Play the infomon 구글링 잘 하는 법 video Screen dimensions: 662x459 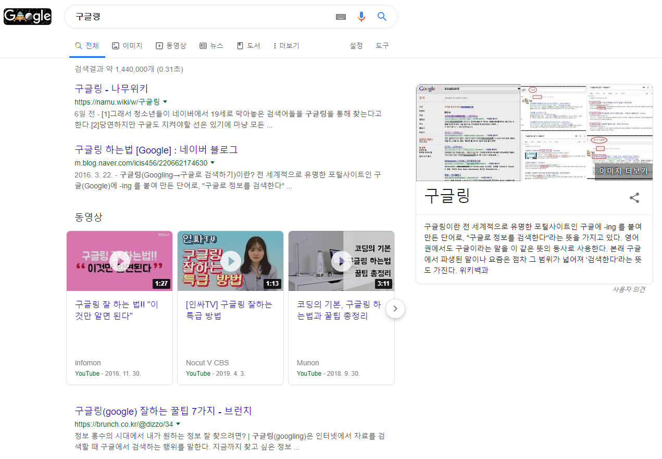(x=120, y=261)
